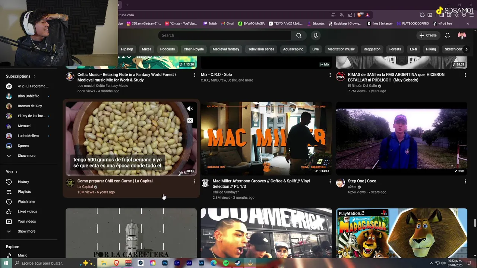Open the Windows notification center icon

469,263
